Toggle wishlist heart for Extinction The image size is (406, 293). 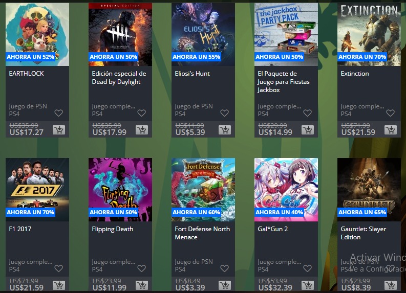(x=391, y=113)
